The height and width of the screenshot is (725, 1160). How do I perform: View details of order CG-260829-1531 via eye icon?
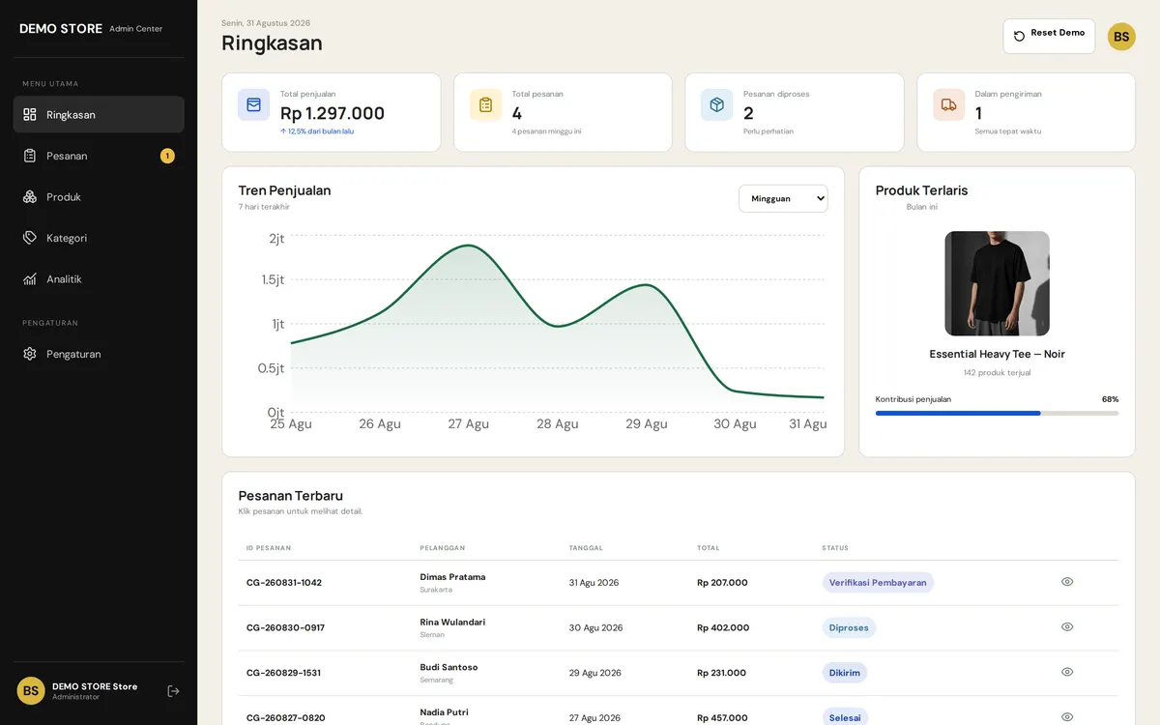click(x=1067, y=672)
